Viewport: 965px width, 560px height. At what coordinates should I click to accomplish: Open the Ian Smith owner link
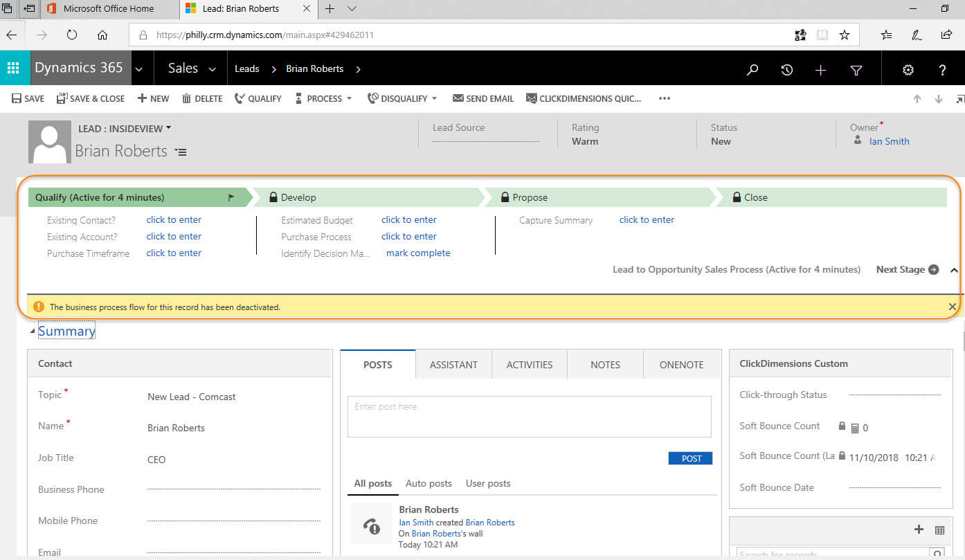pos(890,141)
